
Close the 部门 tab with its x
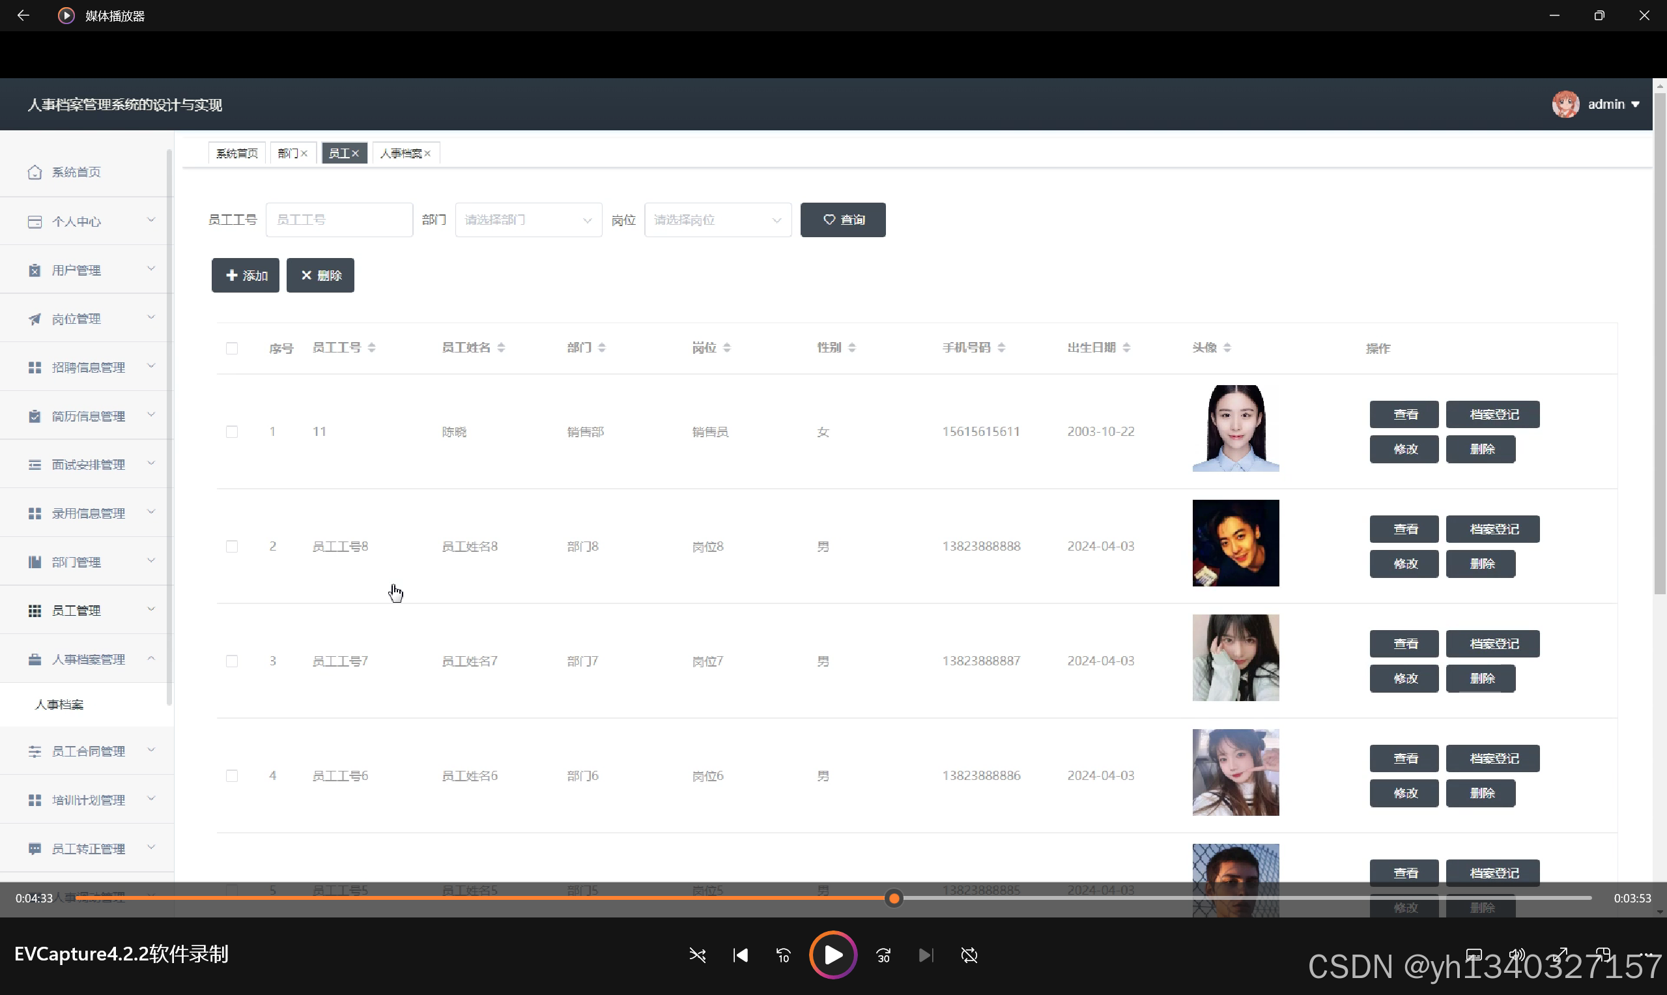(304, 154)
